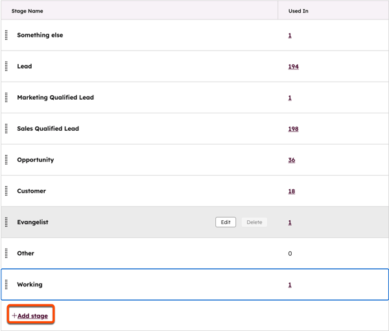Click the used-in count for Working stage

click(290, 284)
